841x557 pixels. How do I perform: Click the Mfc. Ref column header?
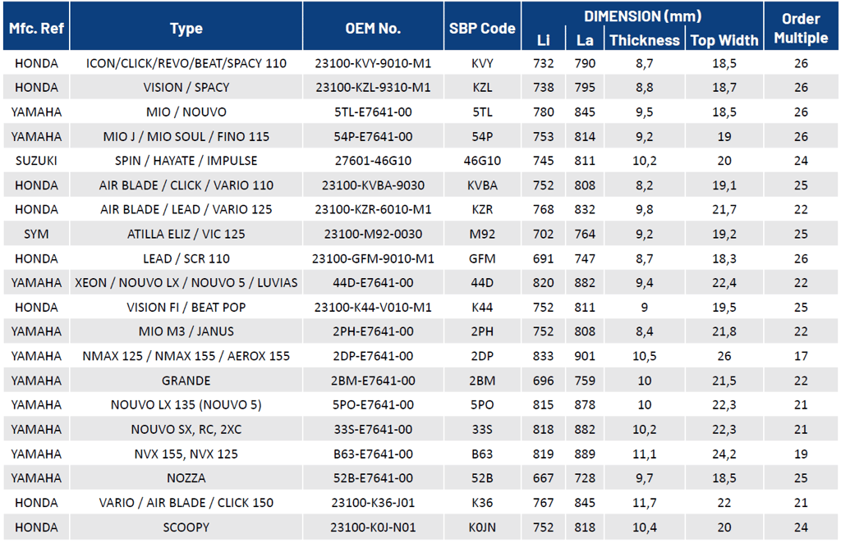click(36, 28)
